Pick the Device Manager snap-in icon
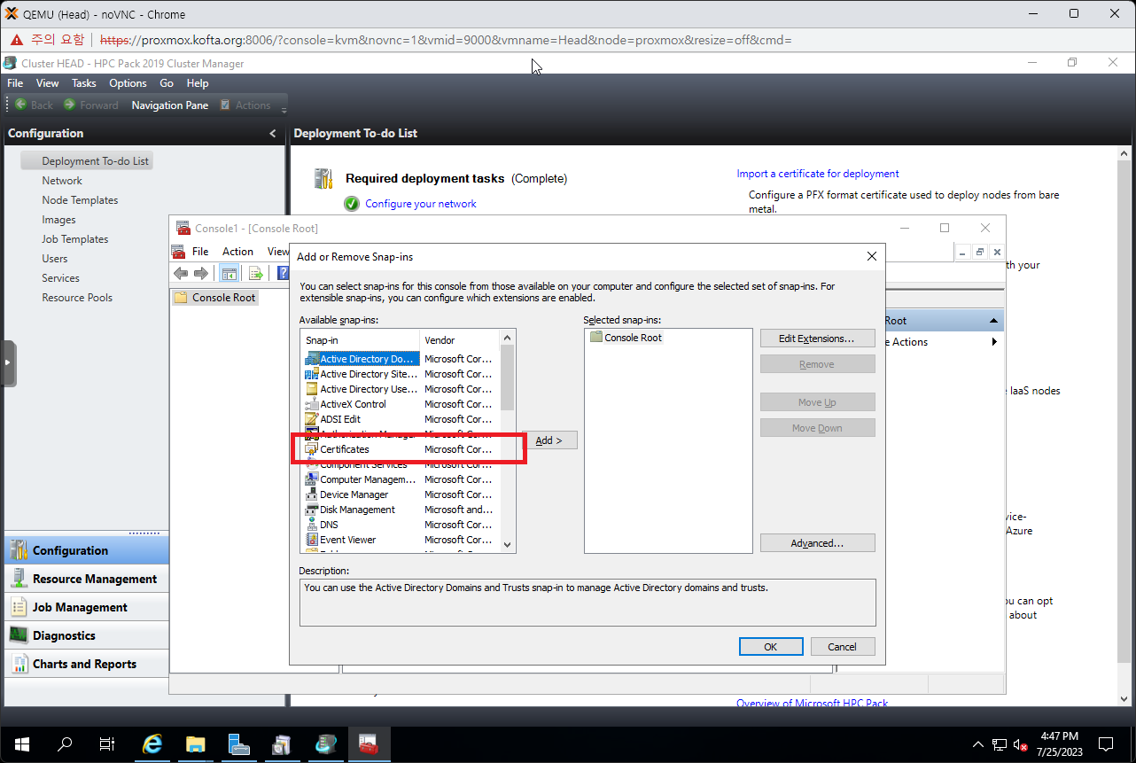The height and width of the screenshot is (763, 1136). pyautogui.click(x=311, y=494)
